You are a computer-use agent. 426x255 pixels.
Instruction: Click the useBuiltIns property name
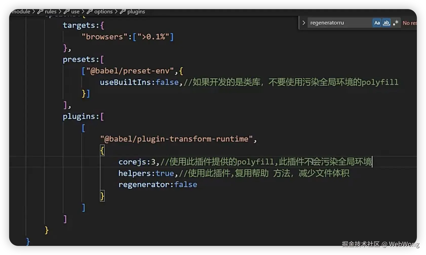125,82
